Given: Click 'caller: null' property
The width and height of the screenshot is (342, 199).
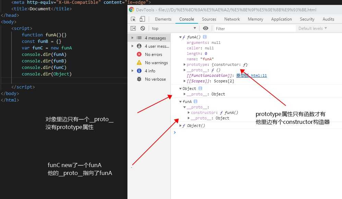Looking at the screenshot, I should [x=200, y=48].
